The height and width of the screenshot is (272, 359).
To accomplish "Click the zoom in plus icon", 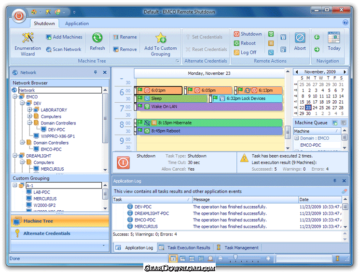I will 268,258.
